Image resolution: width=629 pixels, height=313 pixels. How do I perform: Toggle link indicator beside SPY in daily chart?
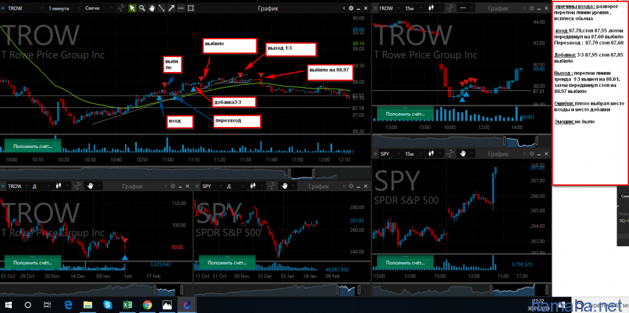[197, 187]
